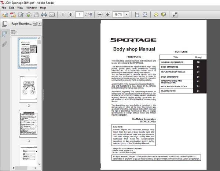Select the page 3 thumbnail
This screenshot has height=171, width=220.
(x=29, y=124)
